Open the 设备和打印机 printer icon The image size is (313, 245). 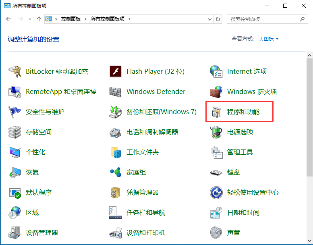(x=116, y=233)
